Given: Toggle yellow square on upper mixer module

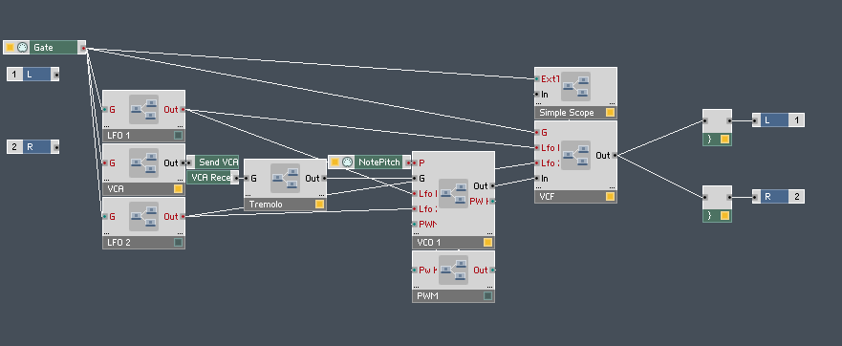Looking at the screenshot, I should tap(724, 140).
